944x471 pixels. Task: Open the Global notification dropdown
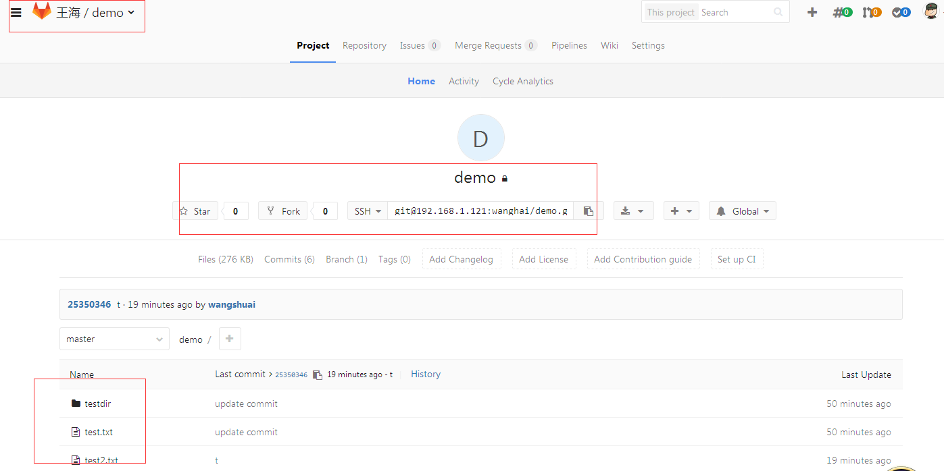[742, 211]
